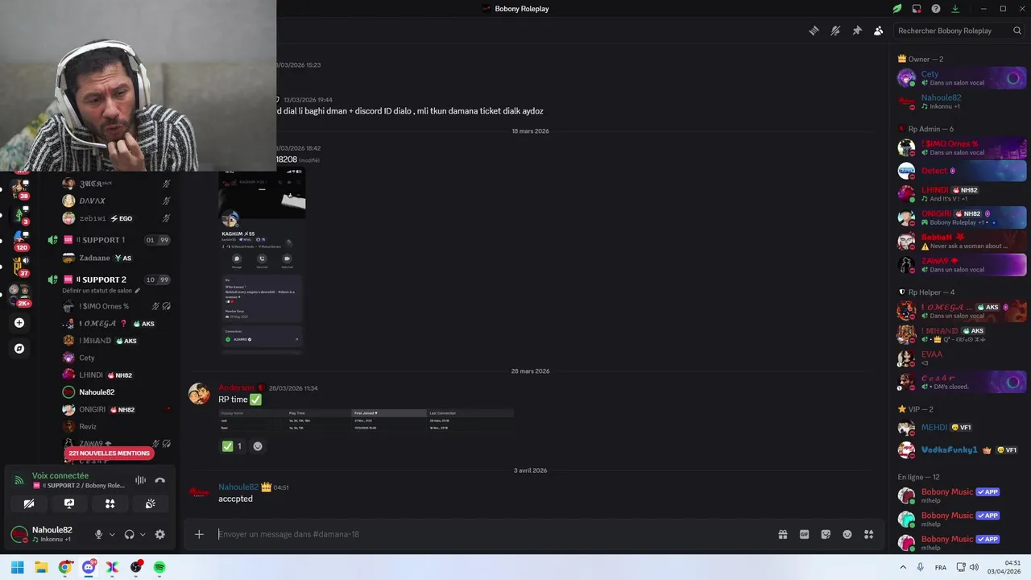This screenshot has width=1031, height=580.
Task: Open the inbox icon in title bar
Action: (917, 9)
